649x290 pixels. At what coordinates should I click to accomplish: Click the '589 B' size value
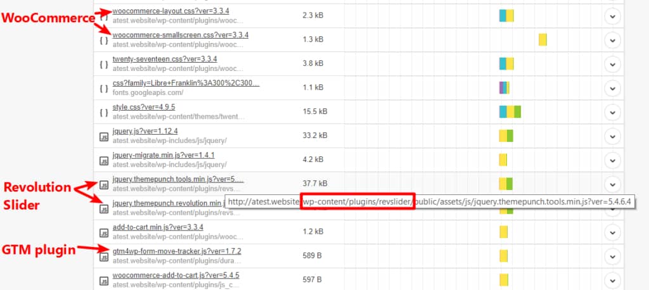tap(312, 256)
